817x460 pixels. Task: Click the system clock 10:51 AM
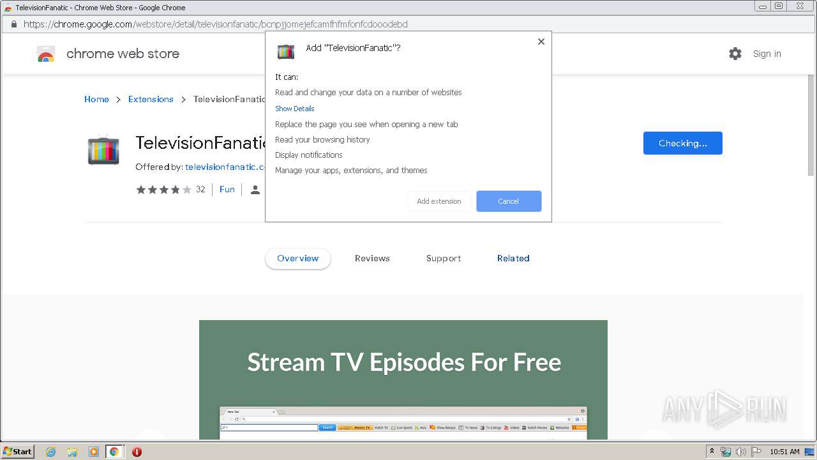pyautogui.click(x=784, y=452)
